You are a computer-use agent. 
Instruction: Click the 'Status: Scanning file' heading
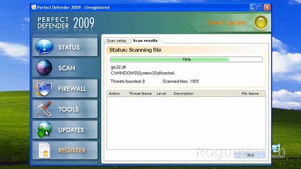[135, 50]
